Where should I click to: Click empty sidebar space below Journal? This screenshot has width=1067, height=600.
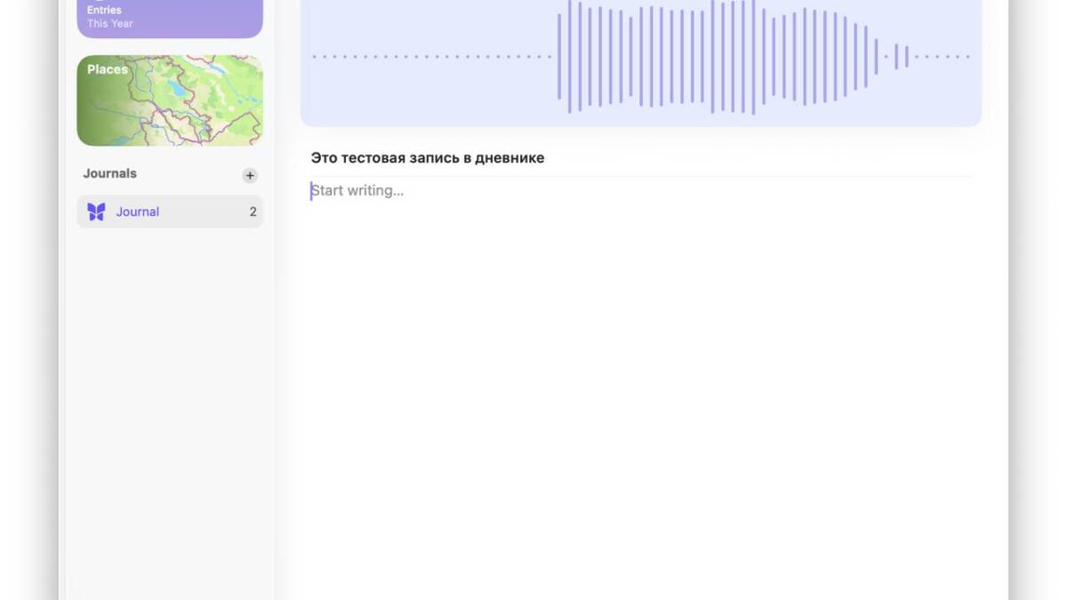coord(169,400)
